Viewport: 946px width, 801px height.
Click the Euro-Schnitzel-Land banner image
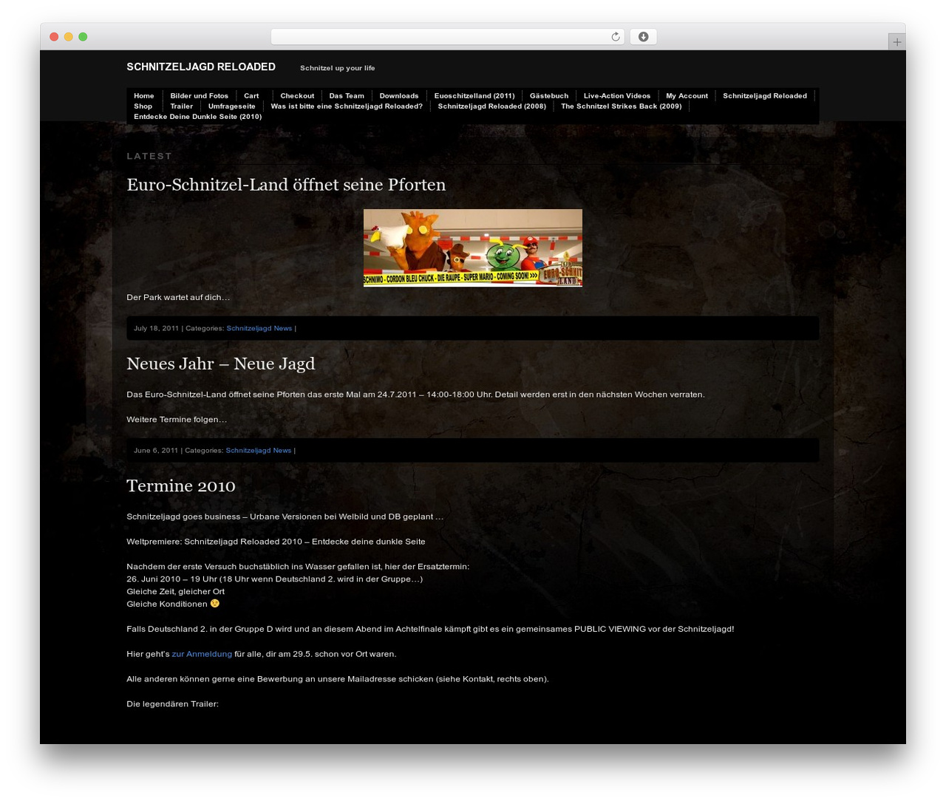(473, 248)
